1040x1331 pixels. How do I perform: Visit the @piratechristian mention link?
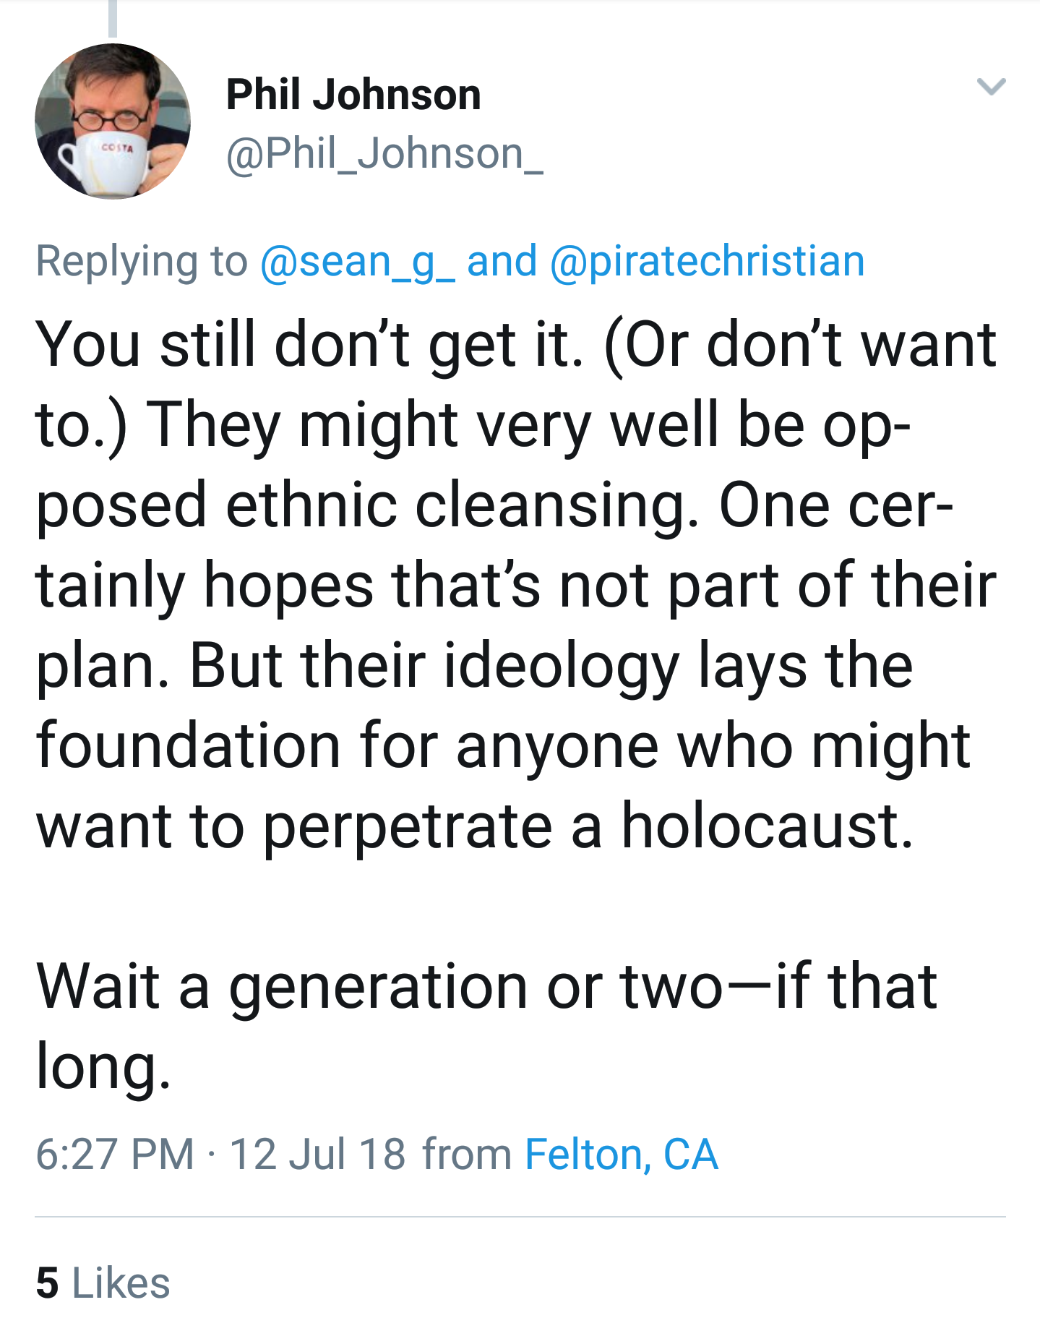click(707, 261)
